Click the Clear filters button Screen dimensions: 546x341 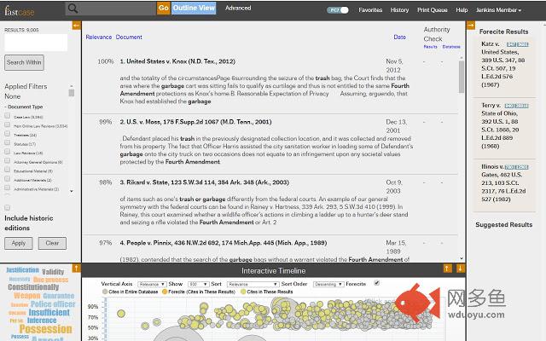pyautogui.click(x=52, y=243)
